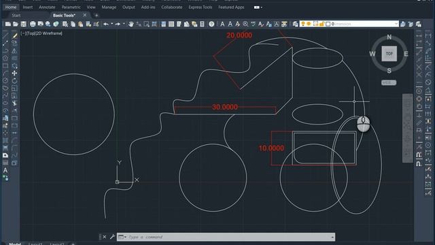Toggle the layer freeze sun icon
This screenshot has height=245, width=435.
point(309,24)
